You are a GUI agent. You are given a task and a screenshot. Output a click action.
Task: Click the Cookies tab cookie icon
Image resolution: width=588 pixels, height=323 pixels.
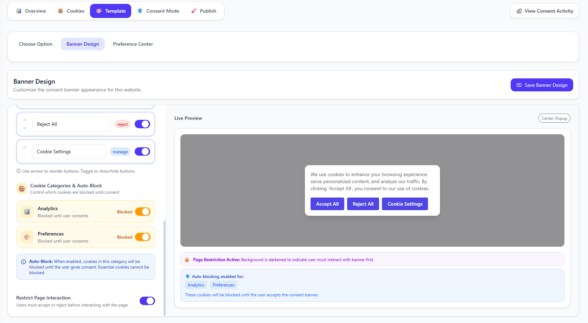pyautogui.click(x=60, y=11)
